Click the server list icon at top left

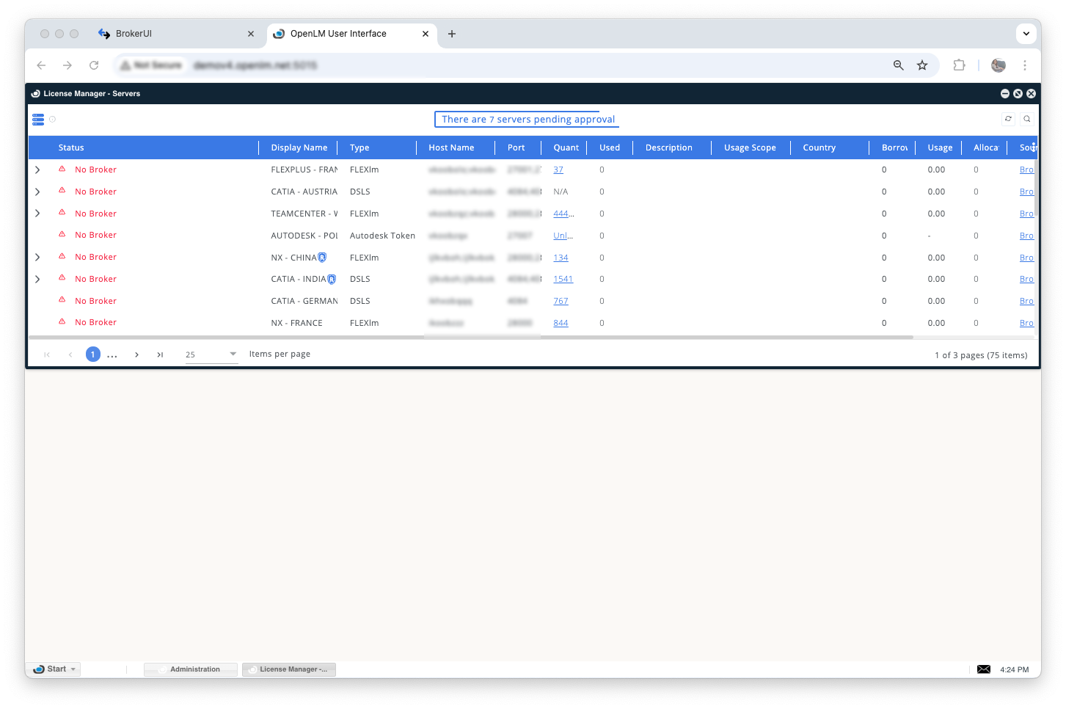[38, 120]
